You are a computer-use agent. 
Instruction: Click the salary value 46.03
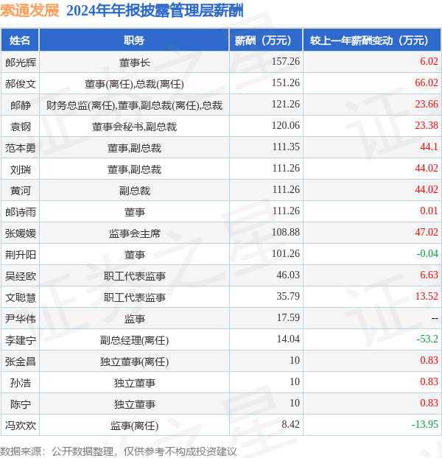288,275
